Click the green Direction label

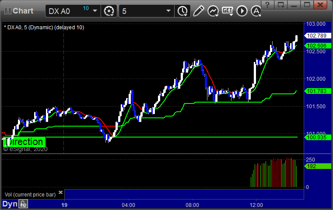click(24, 142)
